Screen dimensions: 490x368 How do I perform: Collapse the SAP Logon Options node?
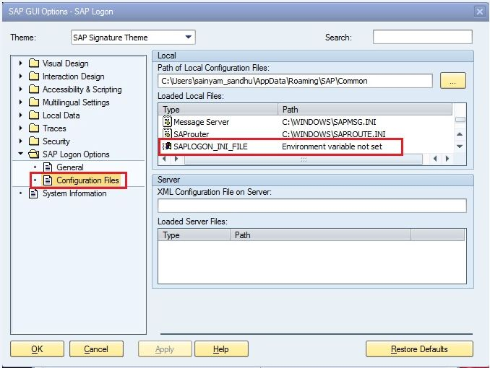click(x=21, y=154)
